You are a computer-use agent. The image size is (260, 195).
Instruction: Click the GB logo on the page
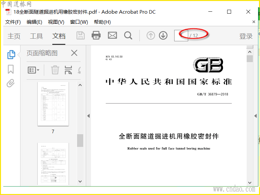coord(208,65)
